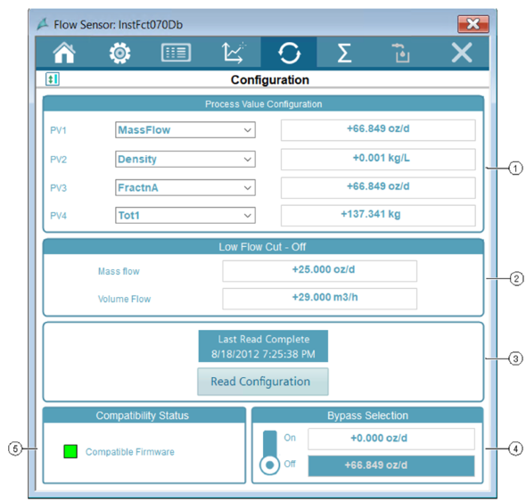Click the PV3 label

pyautogui.click(x=58, y=188)
